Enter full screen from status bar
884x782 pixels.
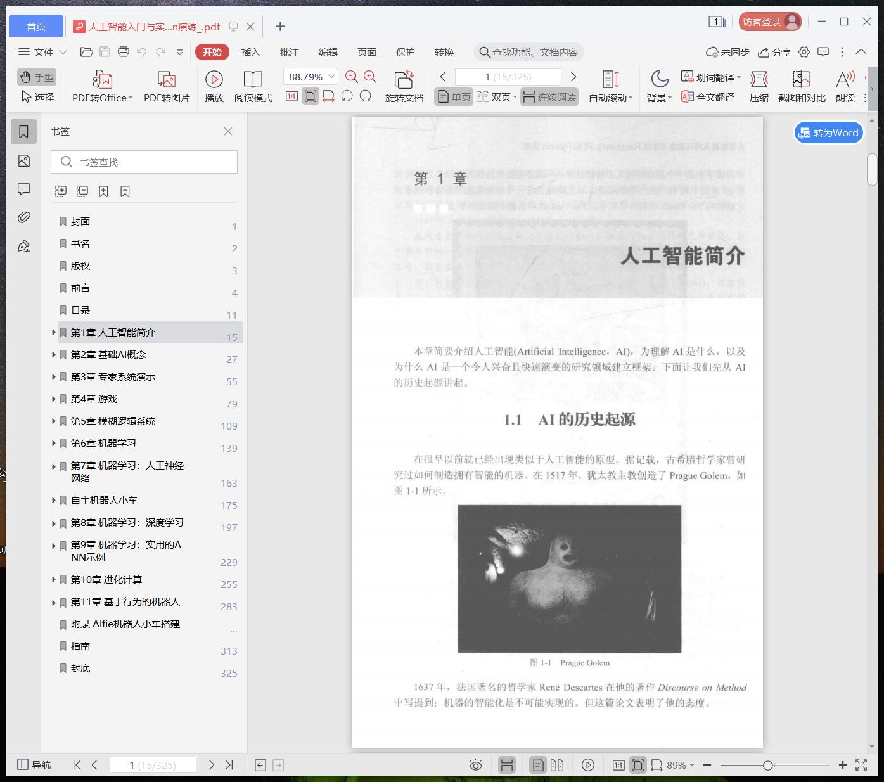pyautogui.click(x=861, y=765)
